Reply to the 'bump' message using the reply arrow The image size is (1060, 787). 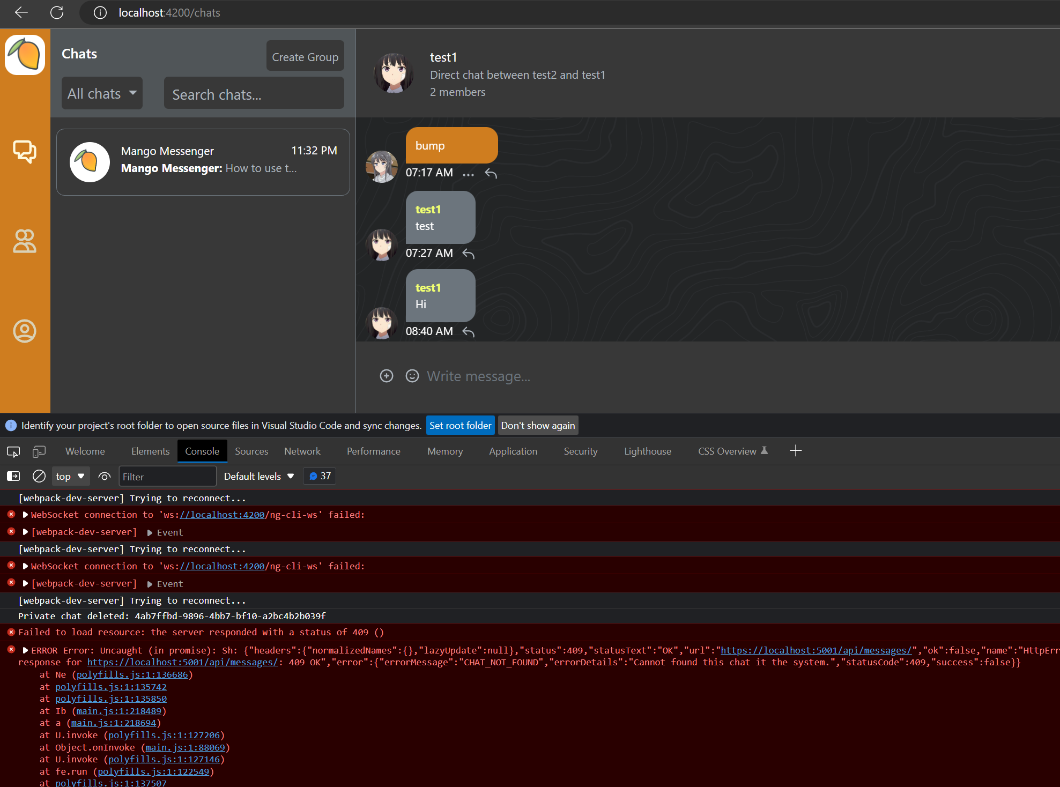point(491,173)
